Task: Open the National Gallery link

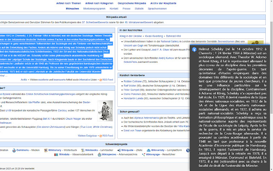Action: coord(170,41)
